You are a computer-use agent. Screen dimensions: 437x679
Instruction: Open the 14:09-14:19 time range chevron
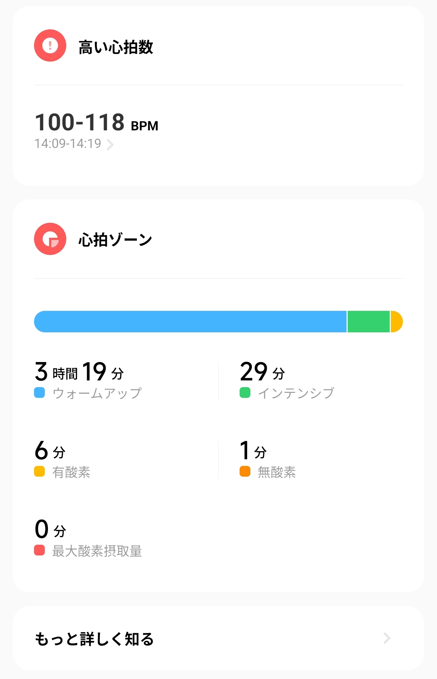tap(110, 144)
